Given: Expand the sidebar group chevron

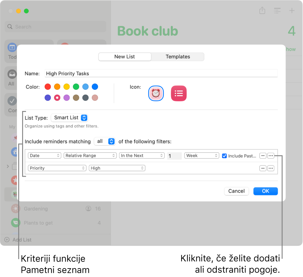Looking at the screenshot, I should pyautogui.click(x=8, y=166).
